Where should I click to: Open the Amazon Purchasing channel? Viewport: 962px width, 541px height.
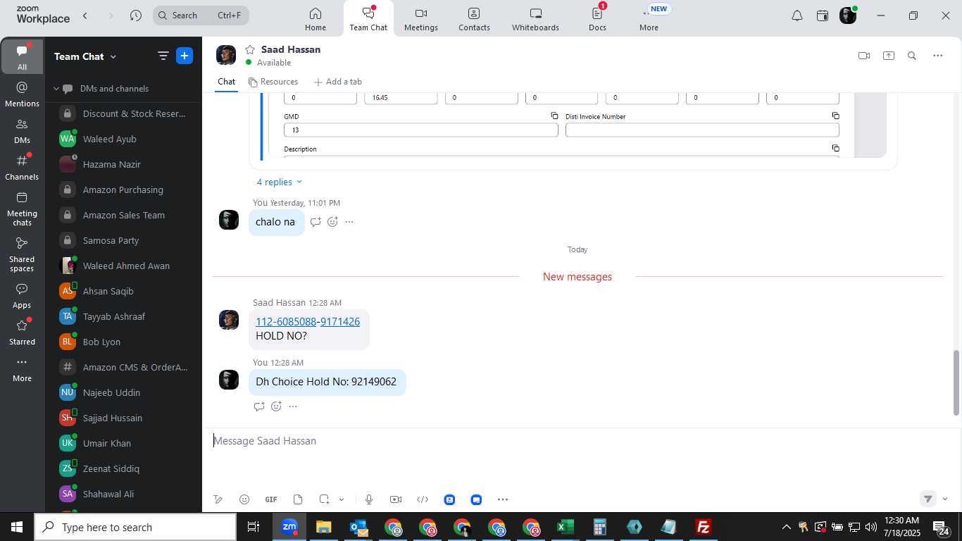pyautogui.click(x=123, y=189)
